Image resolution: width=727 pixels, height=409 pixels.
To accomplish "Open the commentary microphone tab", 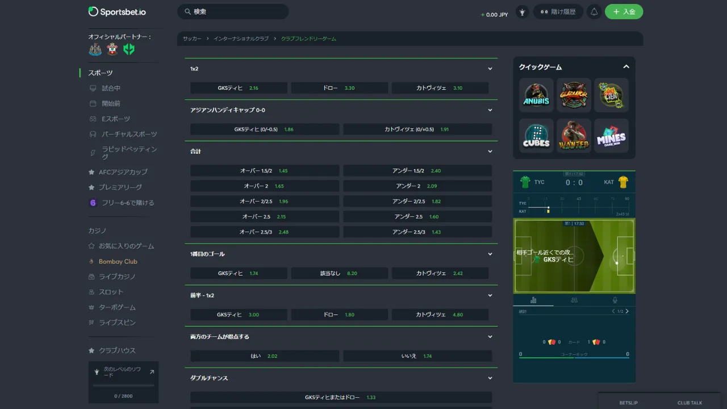I will [x=615, y=300].
